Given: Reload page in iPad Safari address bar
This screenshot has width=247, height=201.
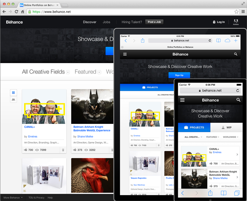Looking at the screenshot, I should click(210, 41).
